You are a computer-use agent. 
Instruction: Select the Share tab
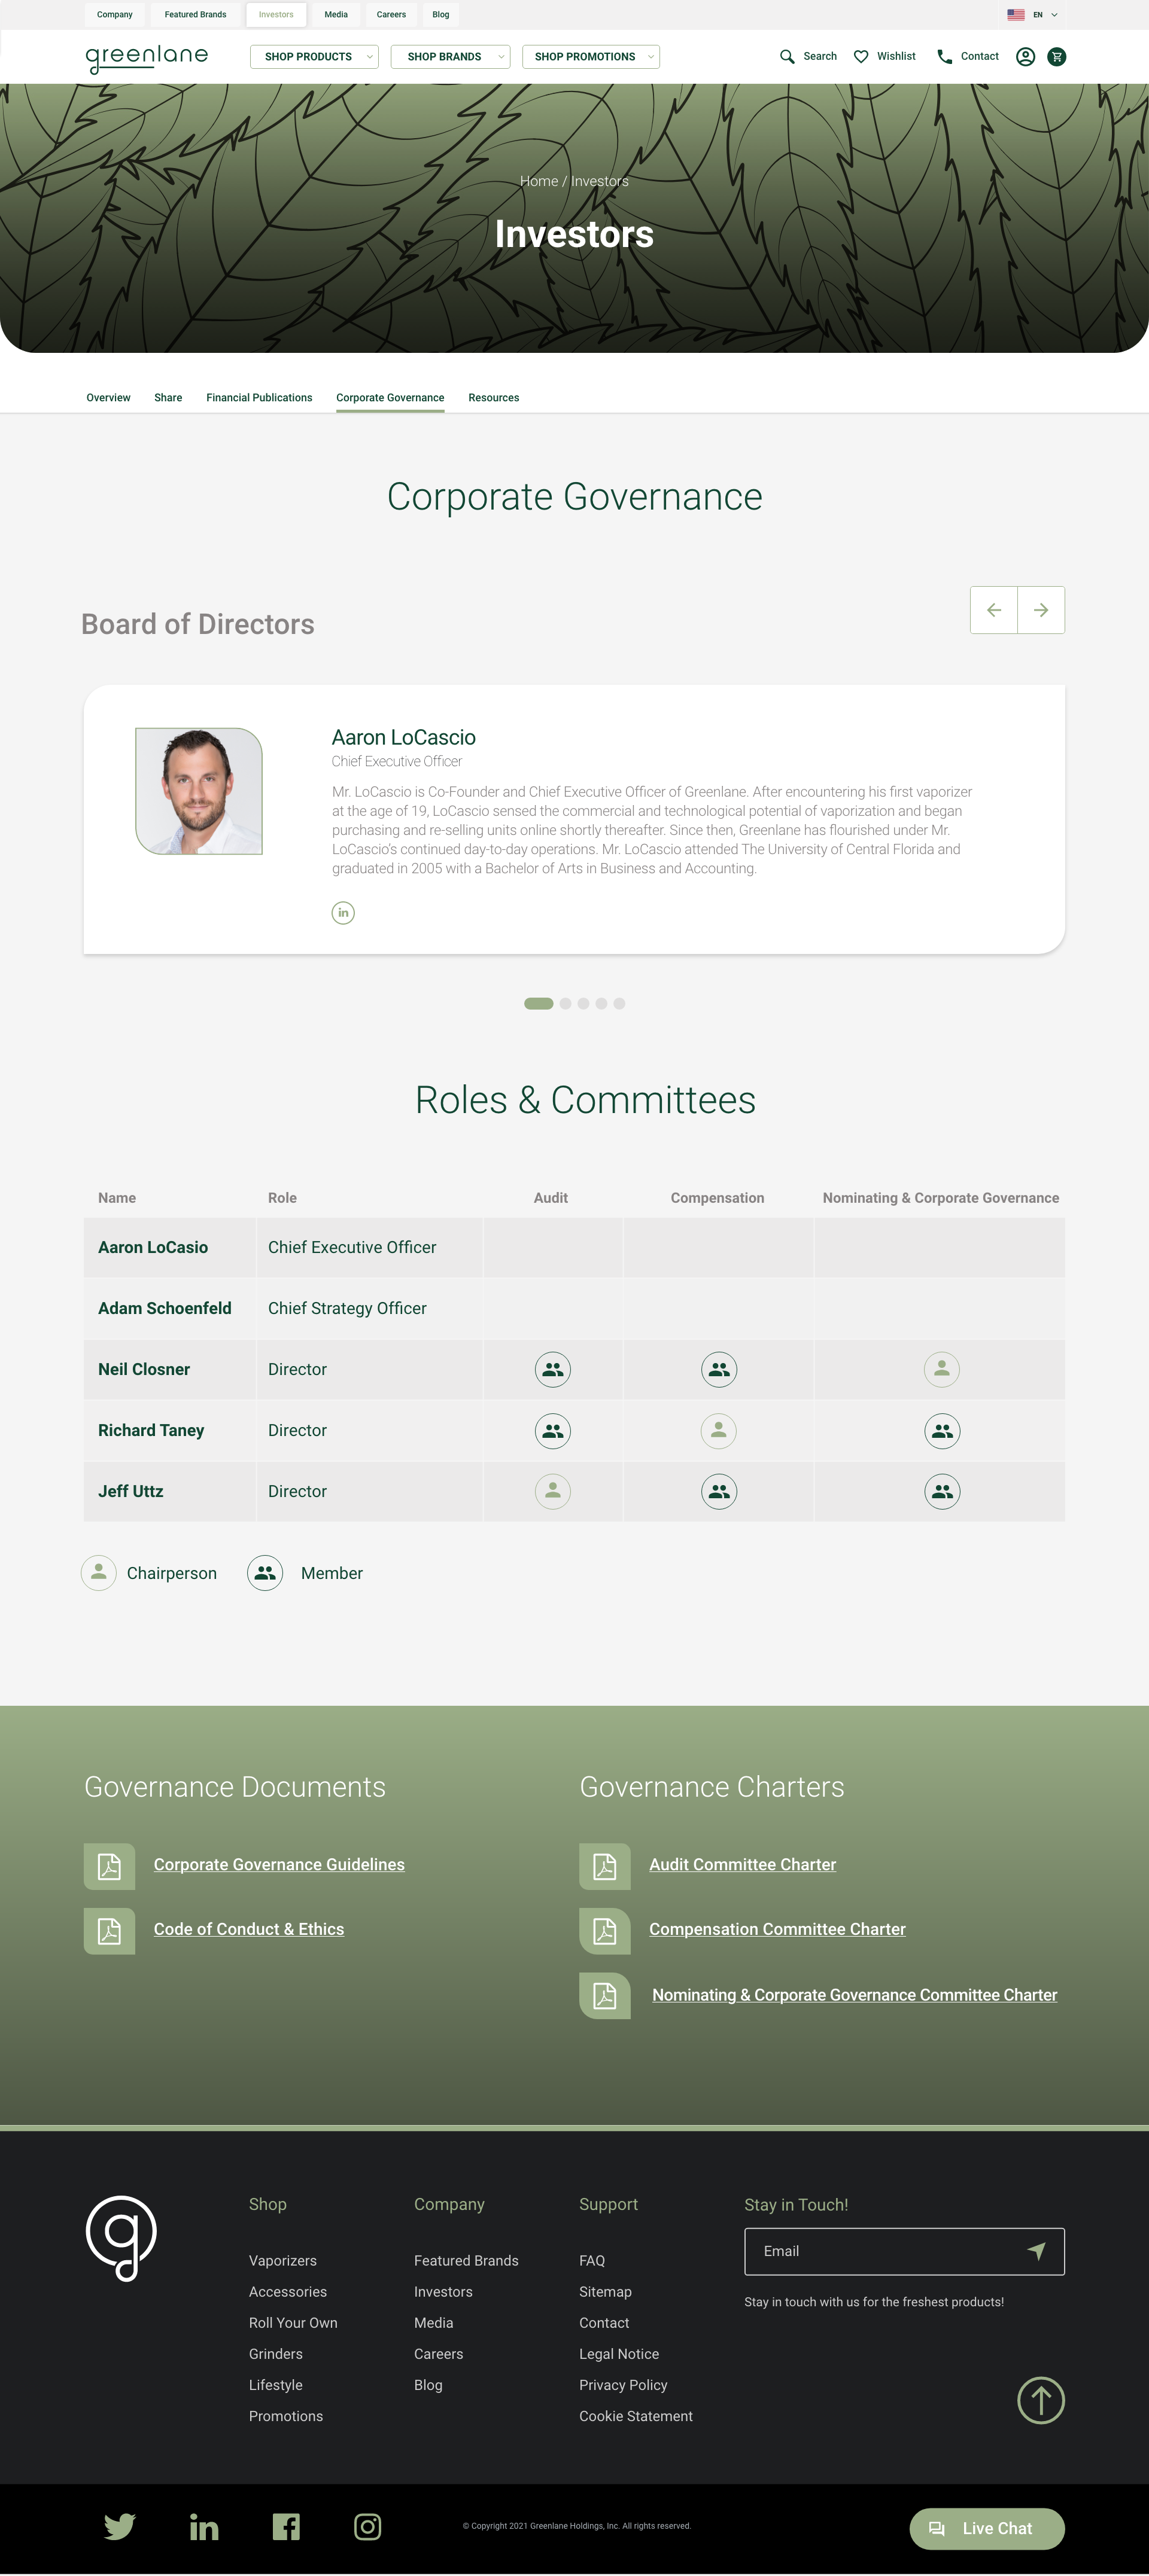[168, 398]
